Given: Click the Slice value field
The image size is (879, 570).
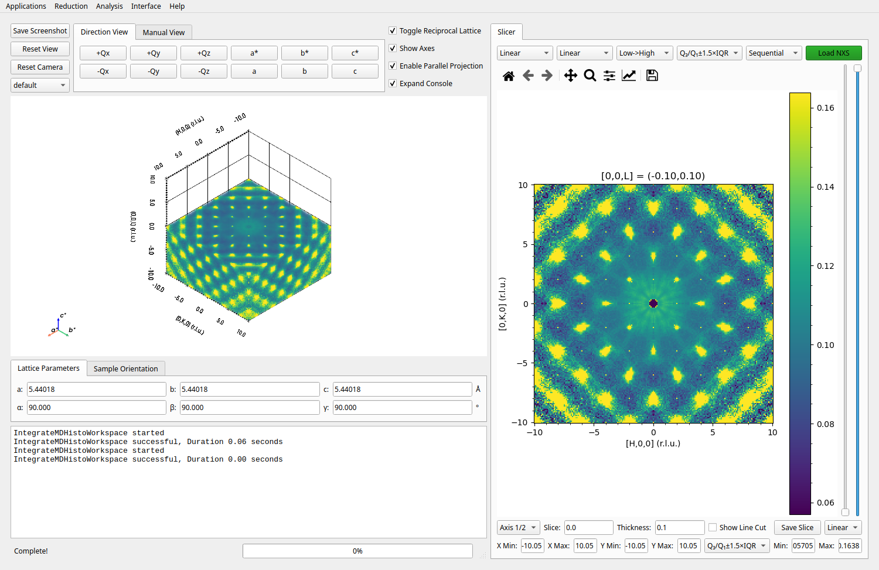Looking at the screenshot, I should (589, 527).
